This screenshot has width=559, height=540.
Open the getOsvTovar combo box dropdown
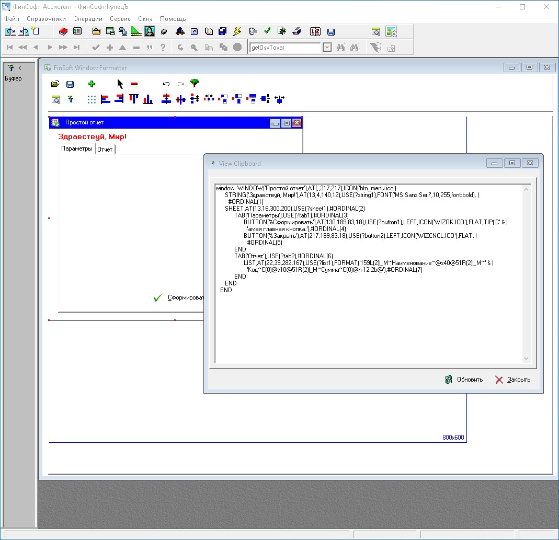(x=327, y=47)
